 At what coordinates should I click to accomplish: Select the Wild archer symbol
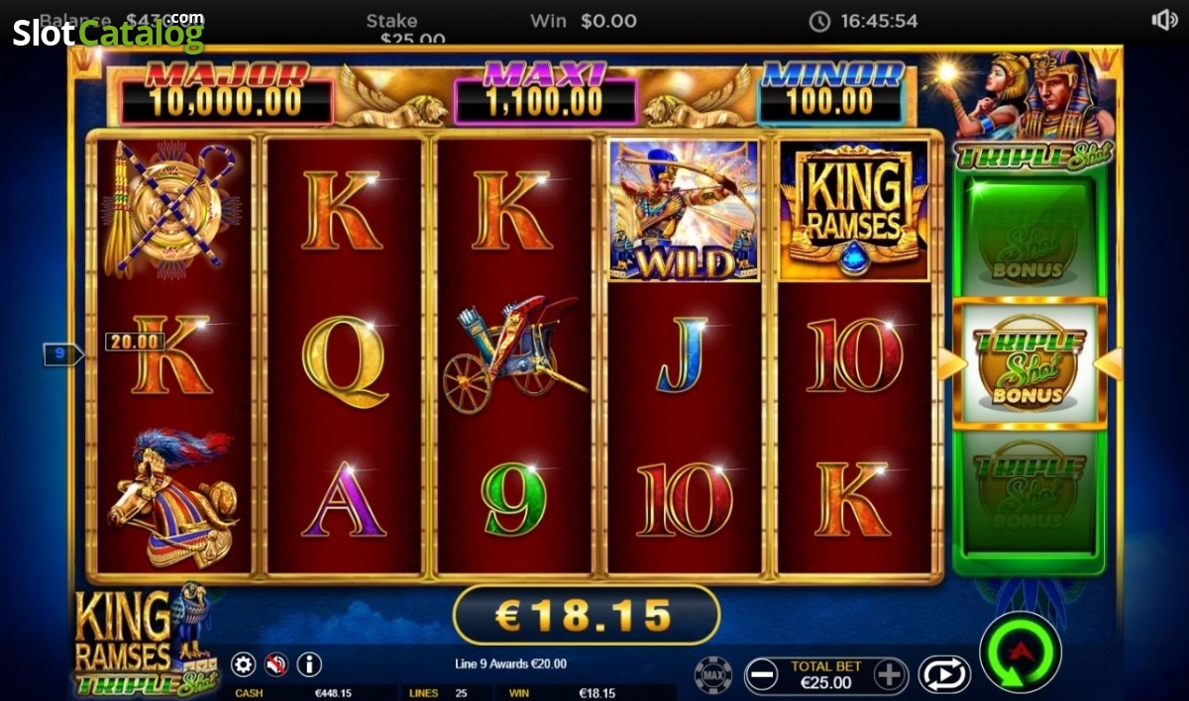684,210
